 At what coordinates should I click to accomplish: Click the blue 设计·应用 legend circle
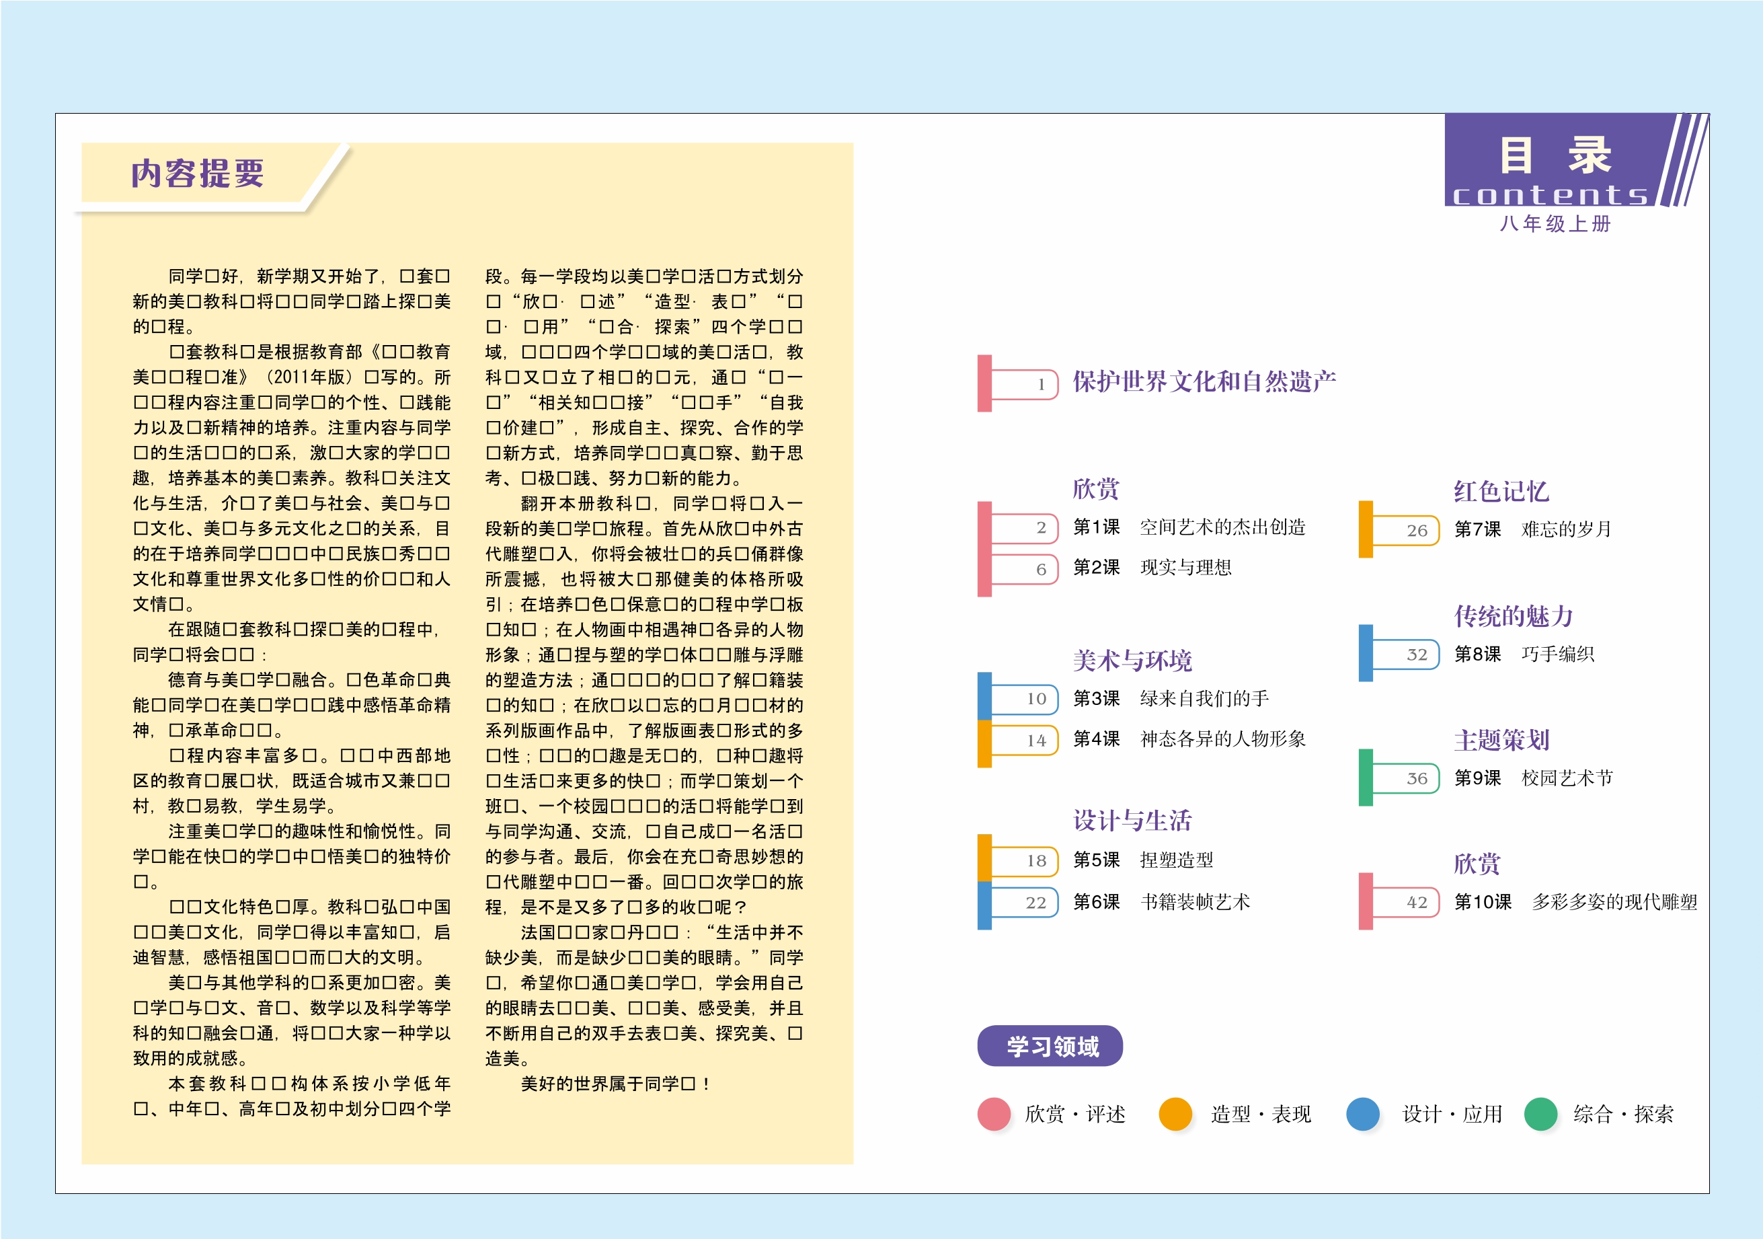(x=1363, y=1114)
